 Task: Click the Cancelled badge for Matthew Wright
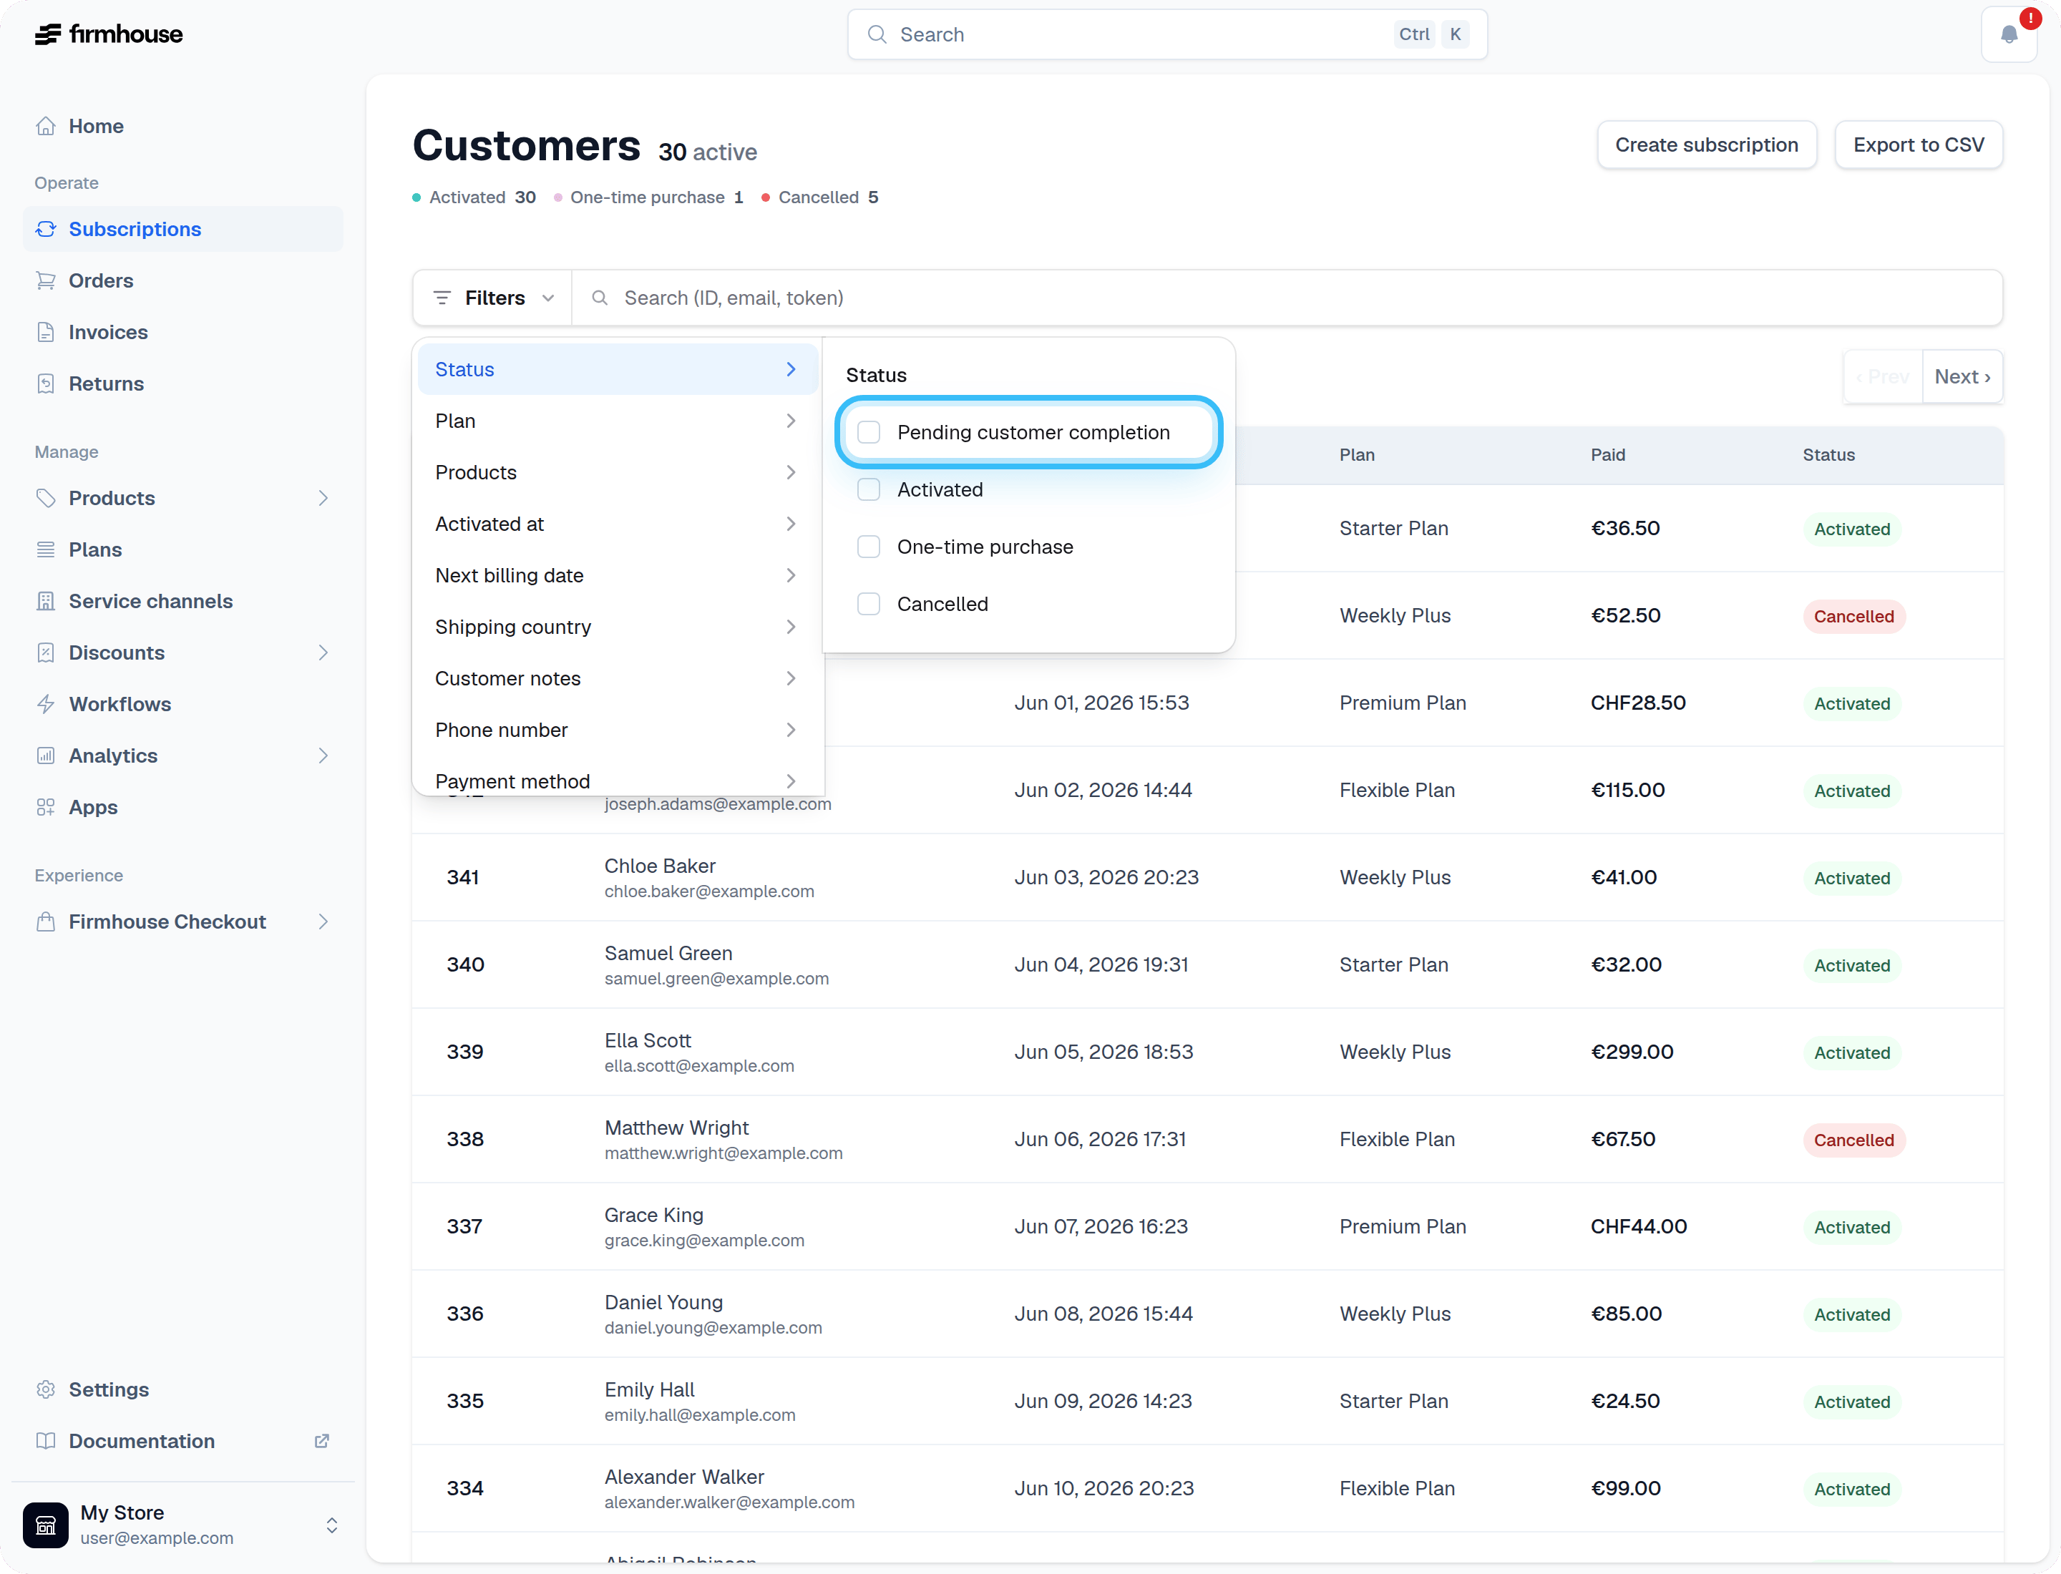(x=1853, y=1139)
